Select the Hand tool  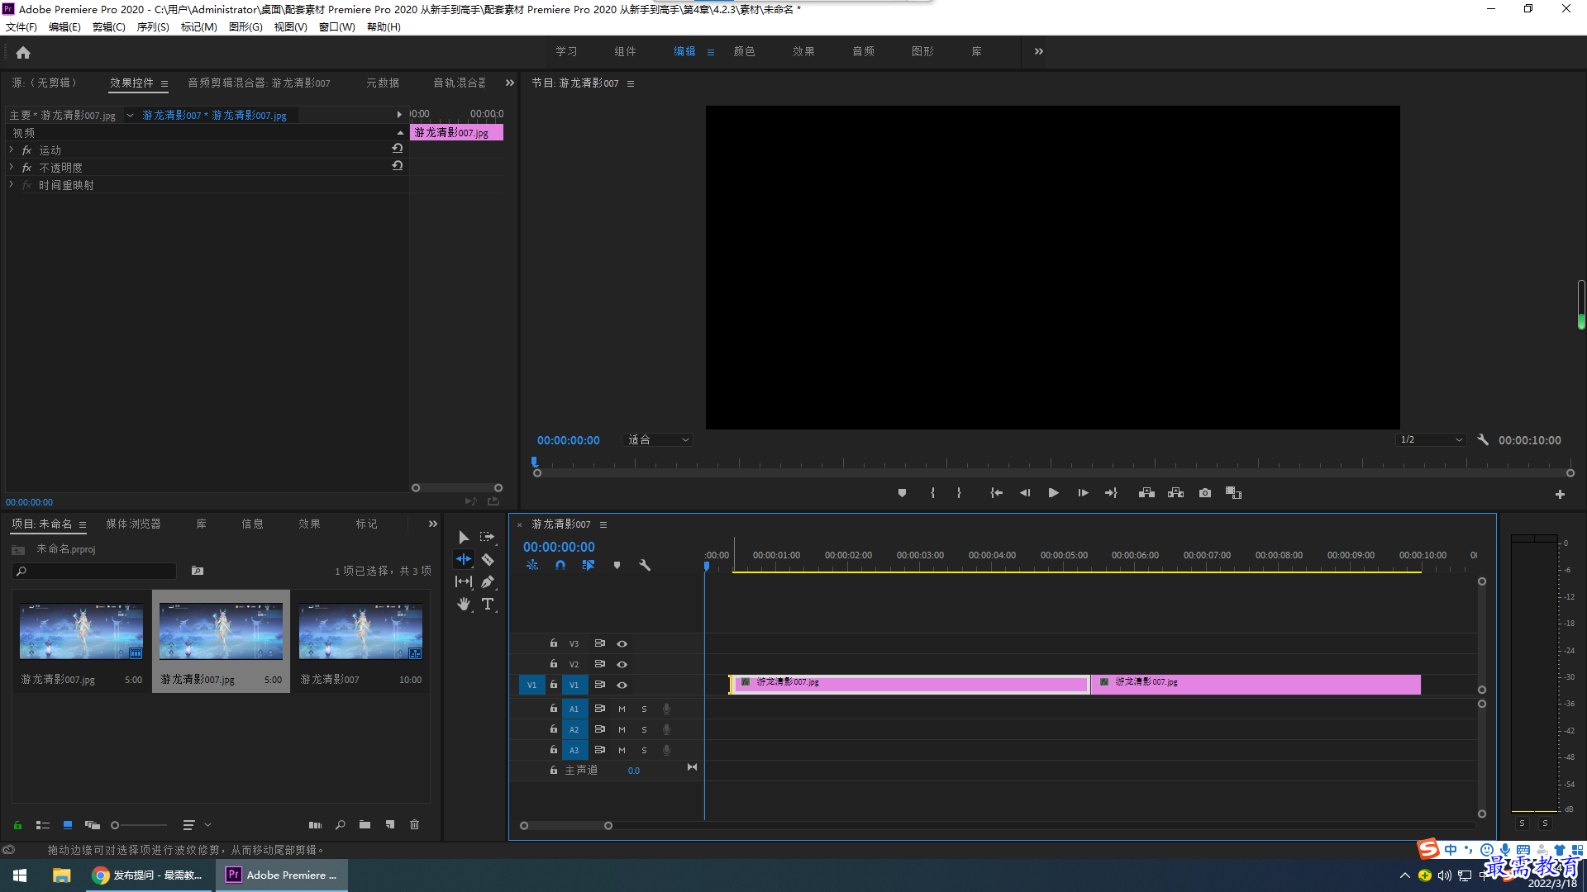pos(464,605)
